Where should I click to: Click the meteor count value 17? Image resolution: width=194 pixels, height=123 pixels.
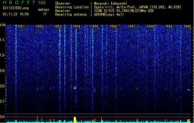45,14
